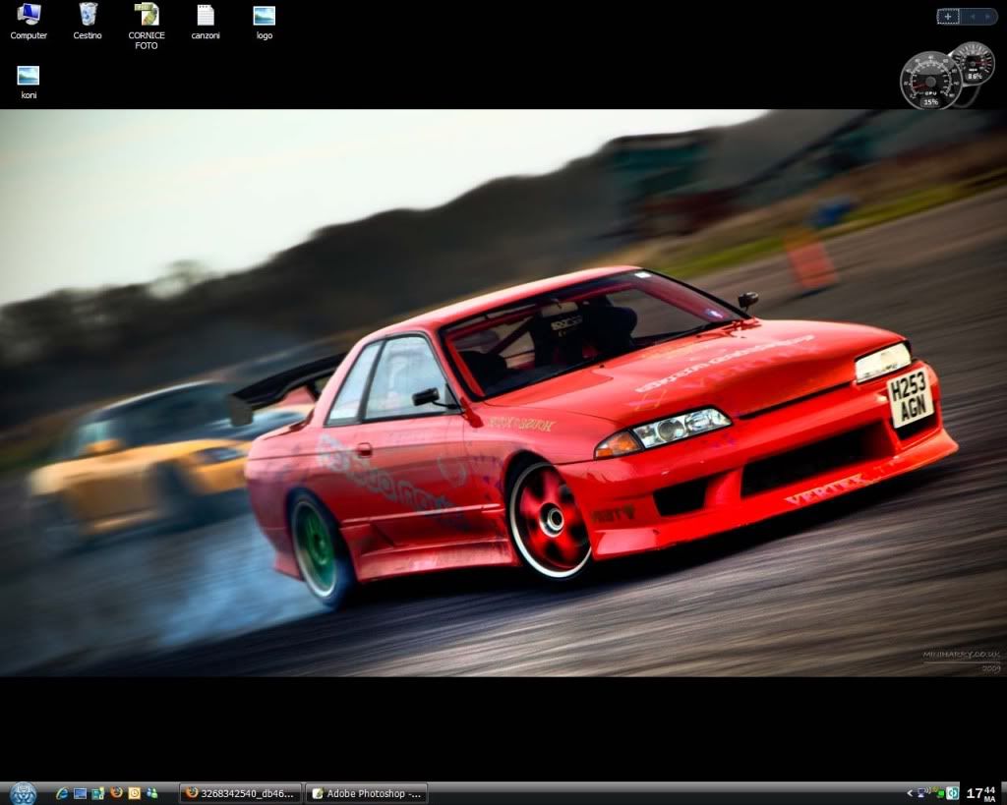Switch to the Adobe Photoshop taskbar window

click(367, 793)
